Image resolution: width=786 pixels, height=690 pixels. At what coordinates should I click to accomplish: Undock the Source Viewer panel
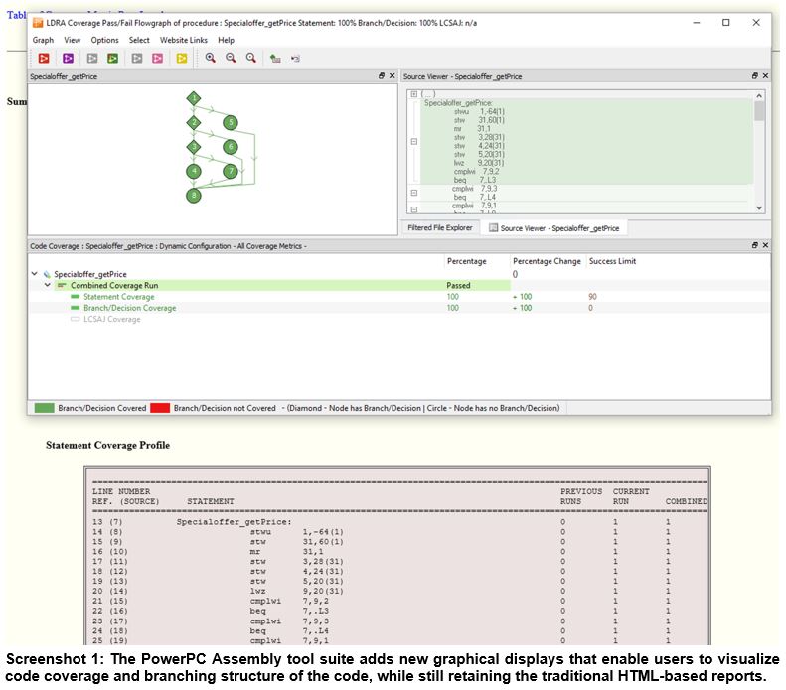755,76
